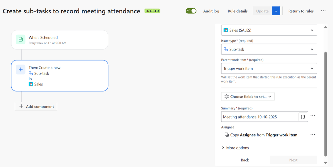This screenshot has height=167, width=333.
Task: Click Return to rules
Action: pyautogui.click(x=301, y=11)
